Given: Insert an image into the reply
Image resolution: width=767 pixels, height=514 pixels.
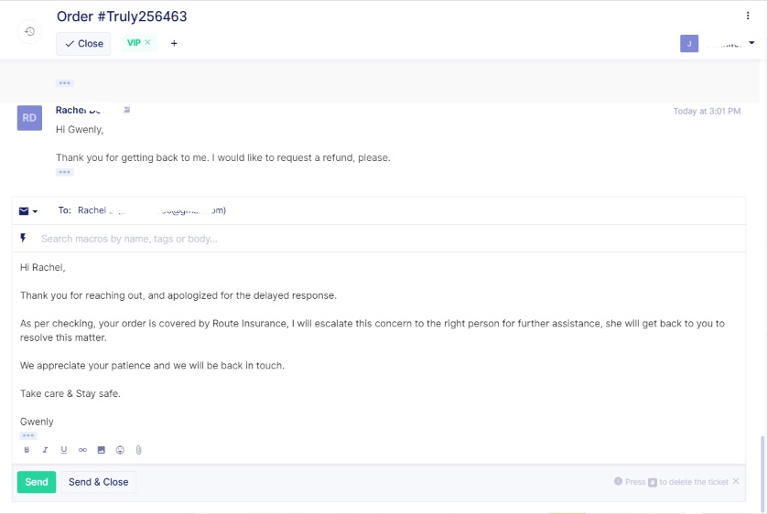Looking at the screenshot, I should (x=101, y=450).
